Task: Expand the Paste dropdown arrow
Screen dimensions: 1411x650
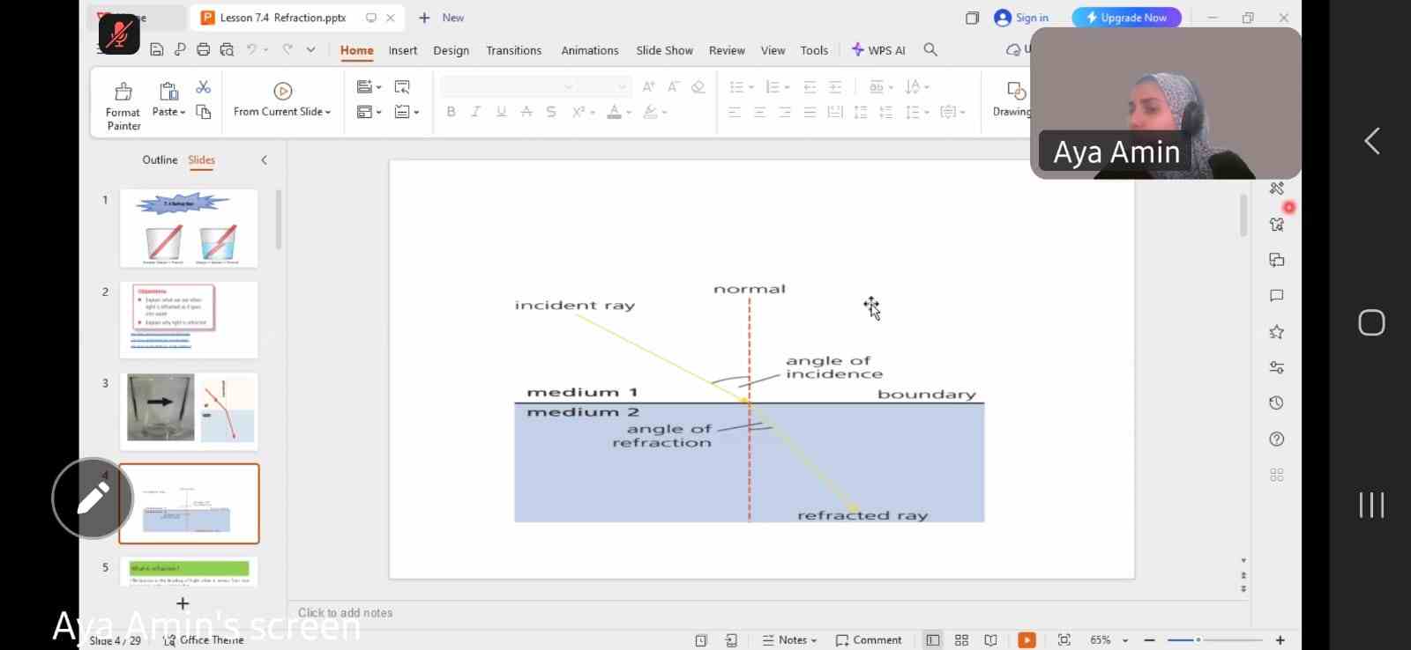Action: pyautogui.click(x=183, y=113)
